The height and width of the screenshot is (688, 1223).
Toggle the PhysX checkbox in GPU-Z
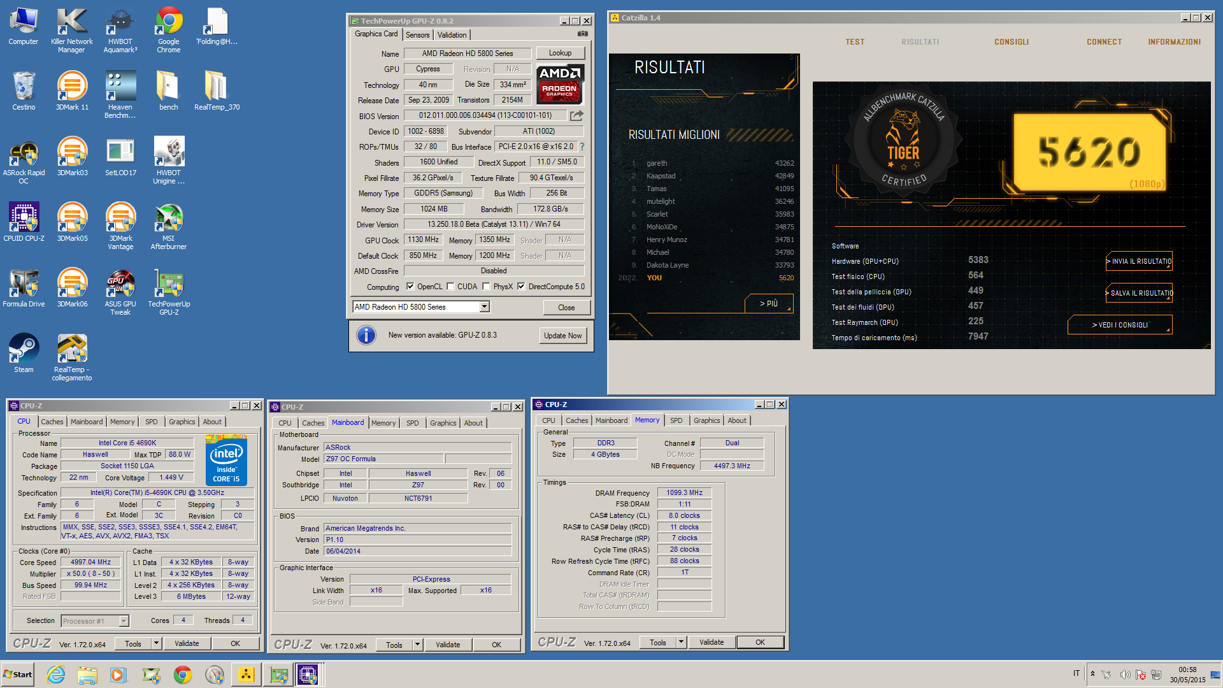click(486, 287)
